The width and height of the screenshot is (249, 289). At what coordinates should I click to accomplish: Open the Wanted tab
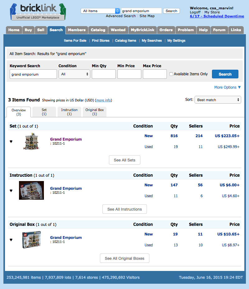(118, 30)
